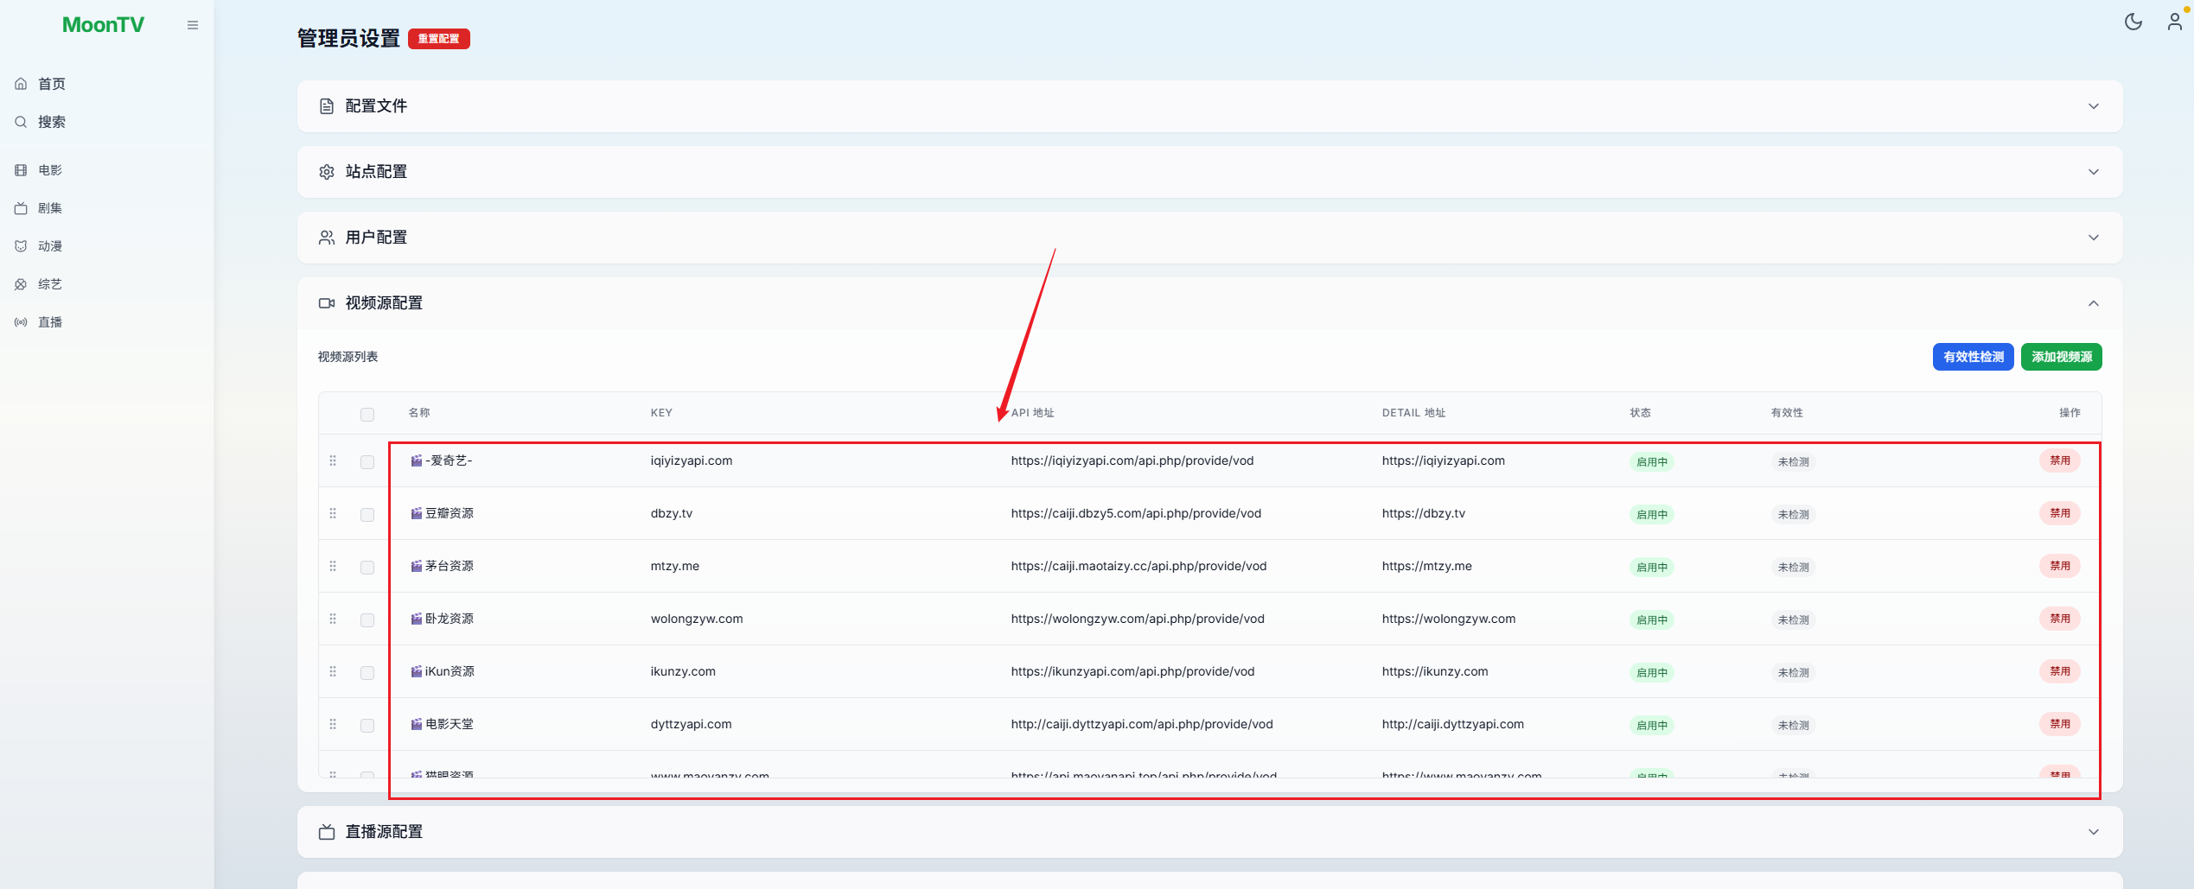The height and width of the screenshot is (889, 2194).
Task: Click the 视频源配置 camera icon
Action: click(327, 303)
